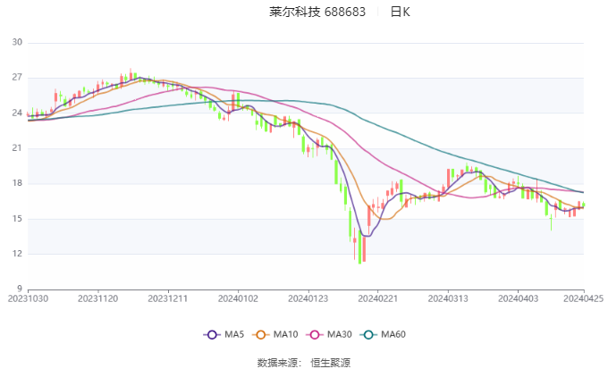This screenshot has height=369, width=608.
Task: Toggle the MA10 legend series
Action: 275,334
